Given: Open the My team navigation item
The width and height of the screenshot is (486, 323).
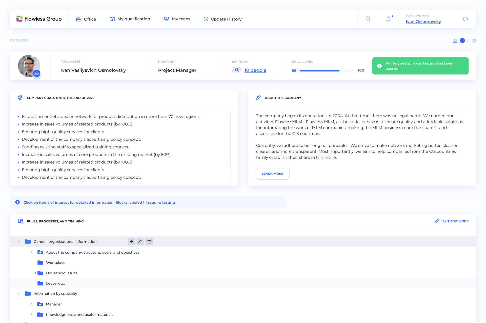Looking at the screenshot, I should 177,19.
